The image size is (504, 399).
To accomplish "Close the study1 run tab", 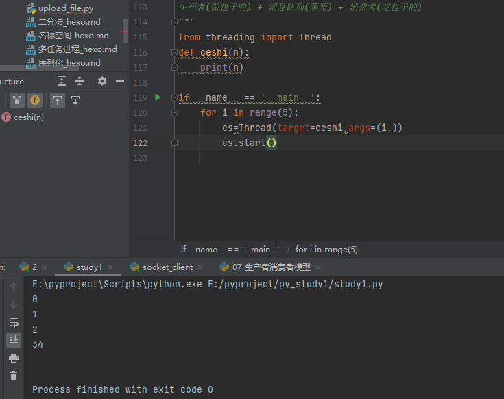I will [111, 267].
